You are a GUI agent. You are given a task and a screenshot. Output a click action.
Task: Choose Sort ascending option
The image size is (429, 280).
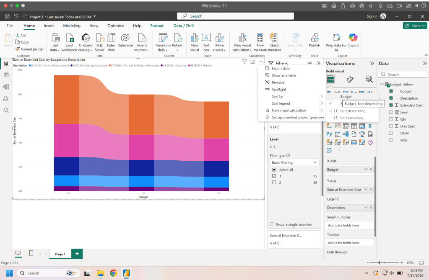352,118
